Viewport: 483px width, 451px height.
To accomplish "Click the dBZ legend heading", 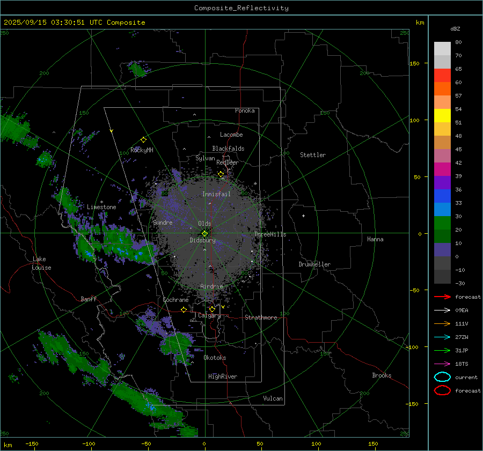I will click(x=455, y=28).
